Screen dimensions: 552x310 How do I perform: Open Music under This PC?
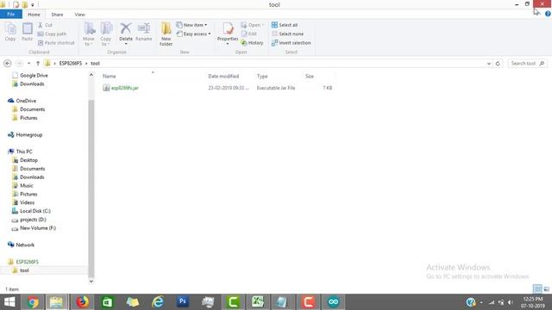23,186
